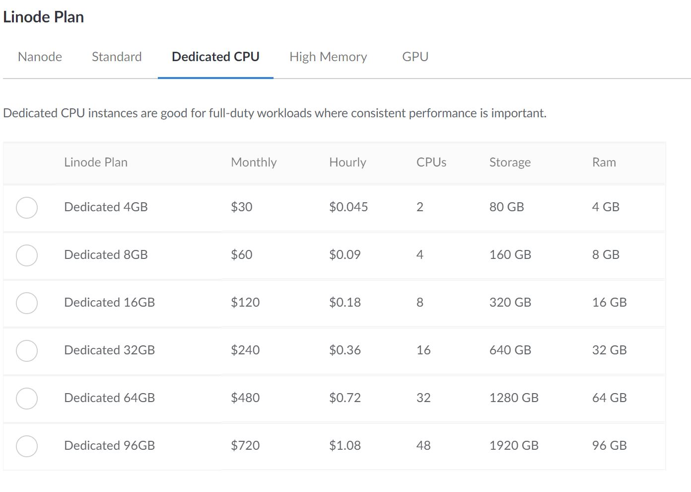The height and width of the screenshot is (492, 691).
Task: Click the Dedicated 8GB plan name
Action: click(106, 255)
